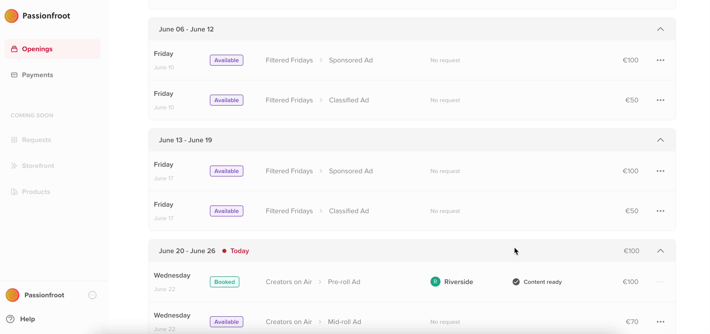This screenshot has width=710, height=334.
Task: Go to the Payments sidebar page
Action: tap(37, 75)
